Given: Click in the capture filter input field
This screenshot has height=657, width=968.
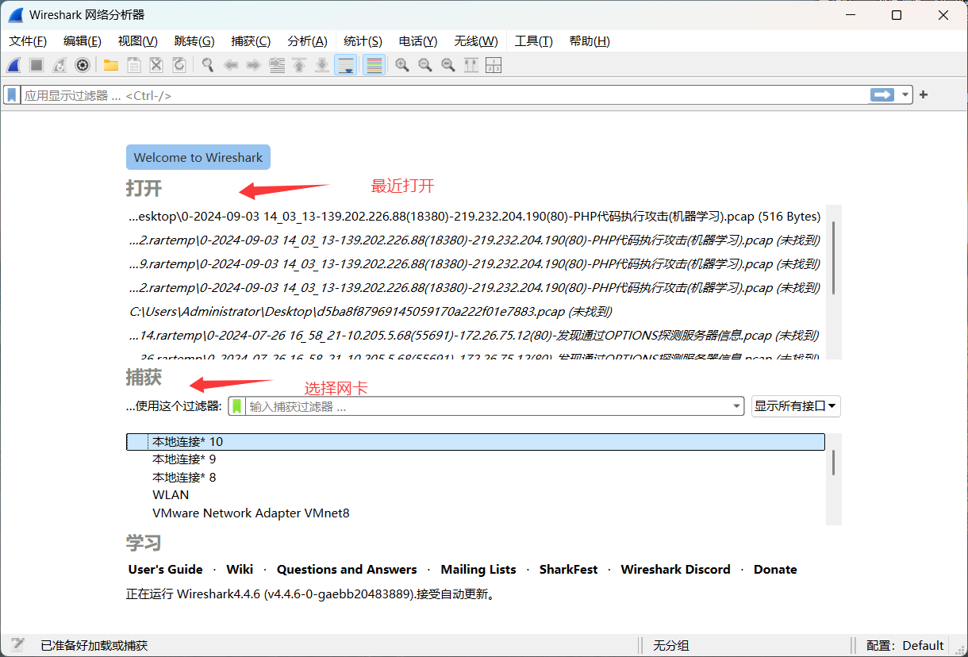Looking at the screenshot, I should click(488, 406).
